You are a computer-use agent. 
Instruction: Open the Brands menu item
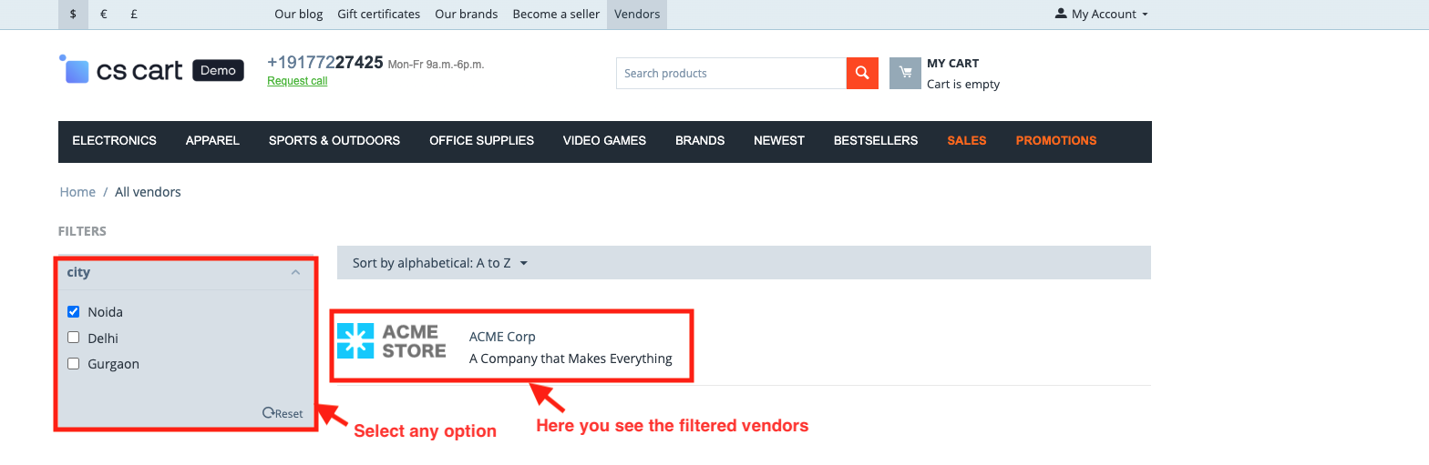tap(700, 141)
